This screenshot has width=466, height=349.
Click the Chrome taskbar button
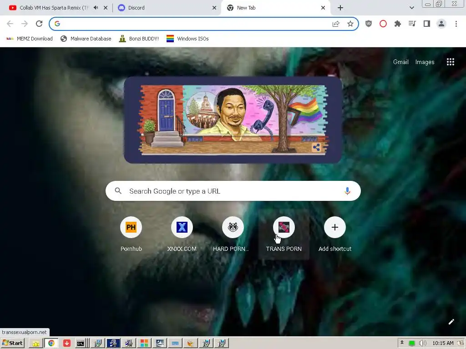point(51,344)
